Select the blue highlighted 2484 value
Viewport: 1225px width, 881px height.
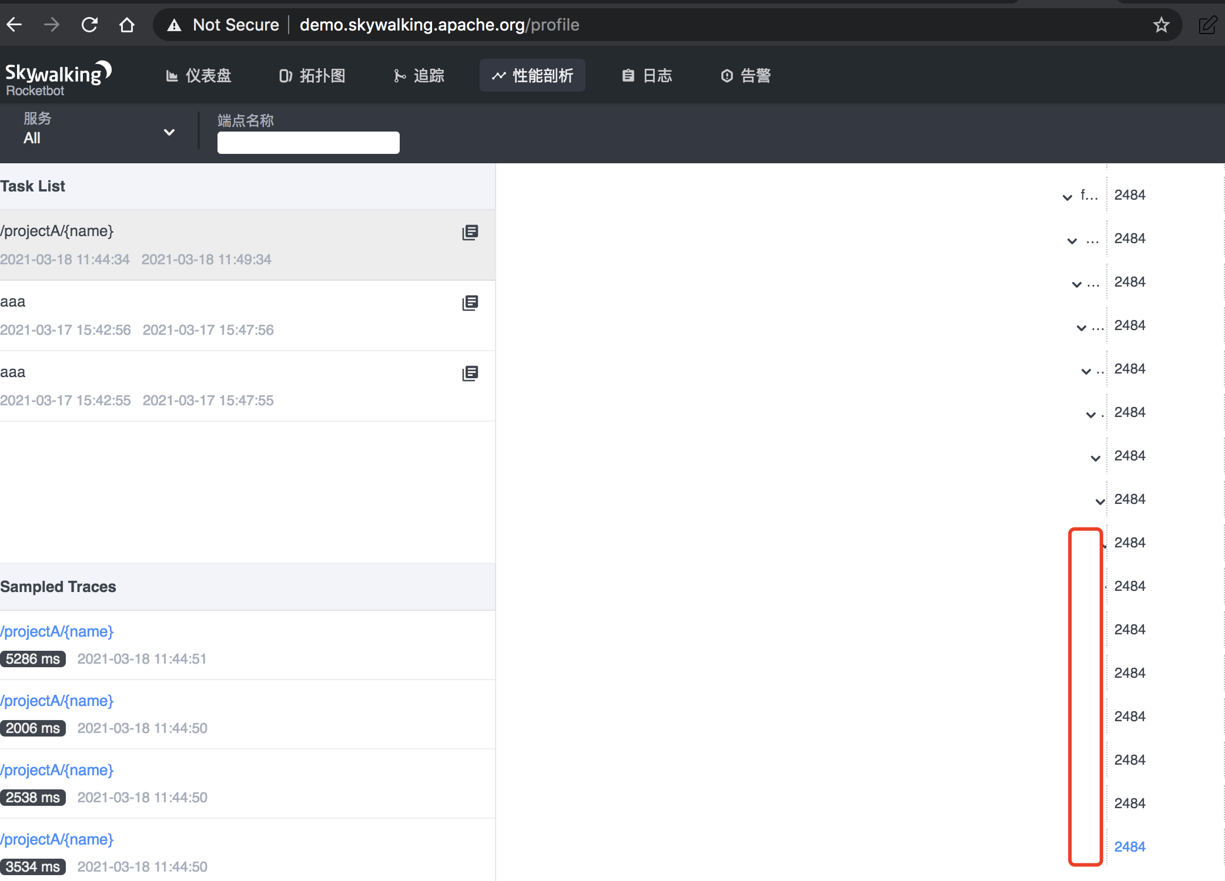click(1129, 846)
